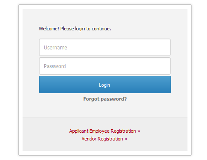This screenshot has width=207, height=160.
Task: Click the word continue in the welcome message
Action: point(101,29)
